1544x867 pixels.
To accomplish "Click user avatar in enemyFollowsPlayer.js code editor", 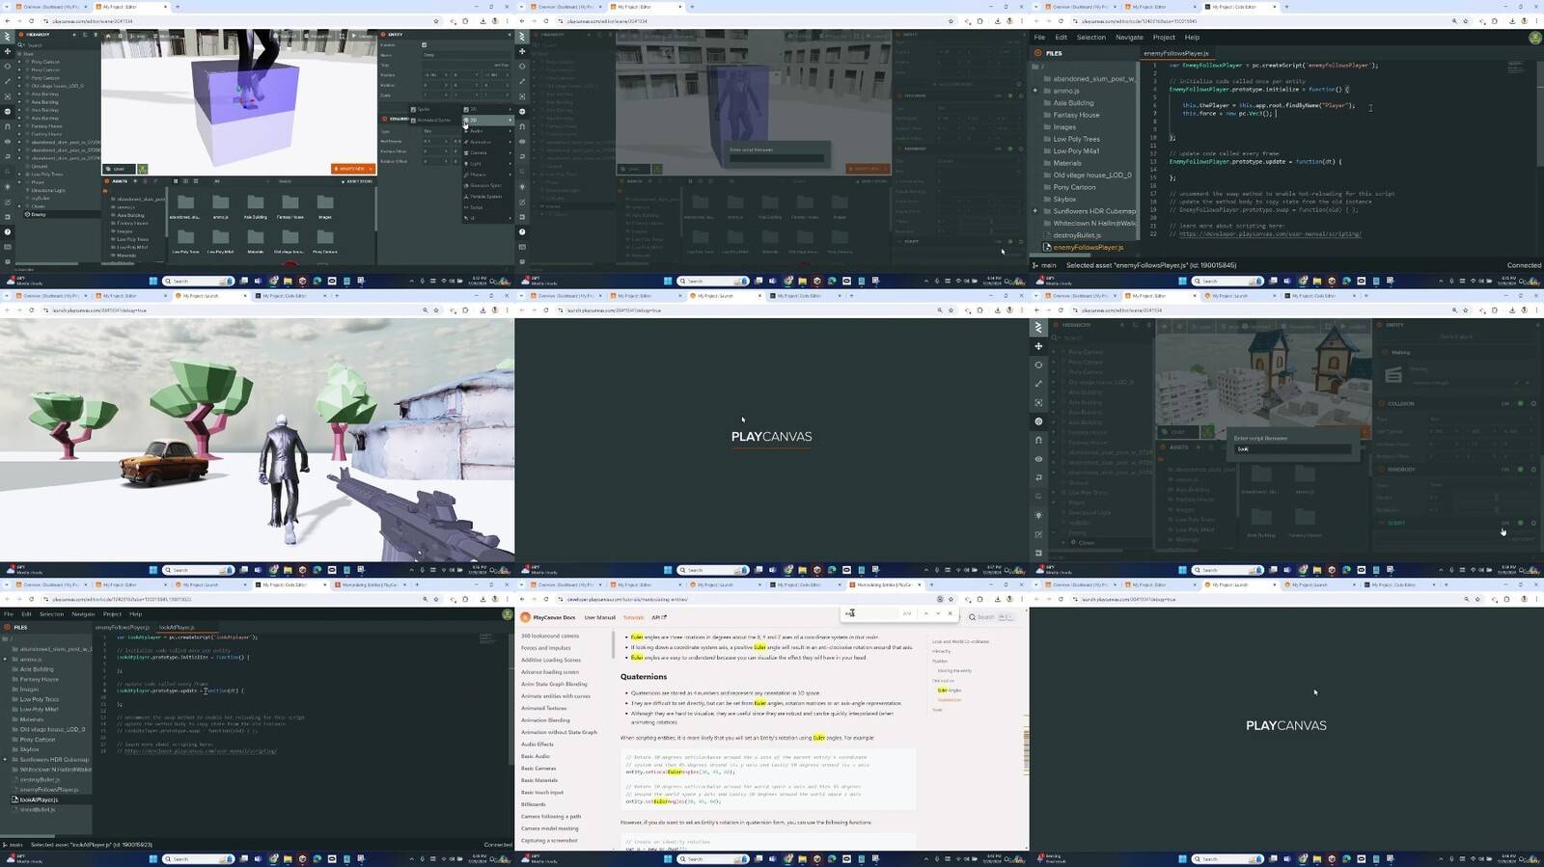I will point(1535,38).
